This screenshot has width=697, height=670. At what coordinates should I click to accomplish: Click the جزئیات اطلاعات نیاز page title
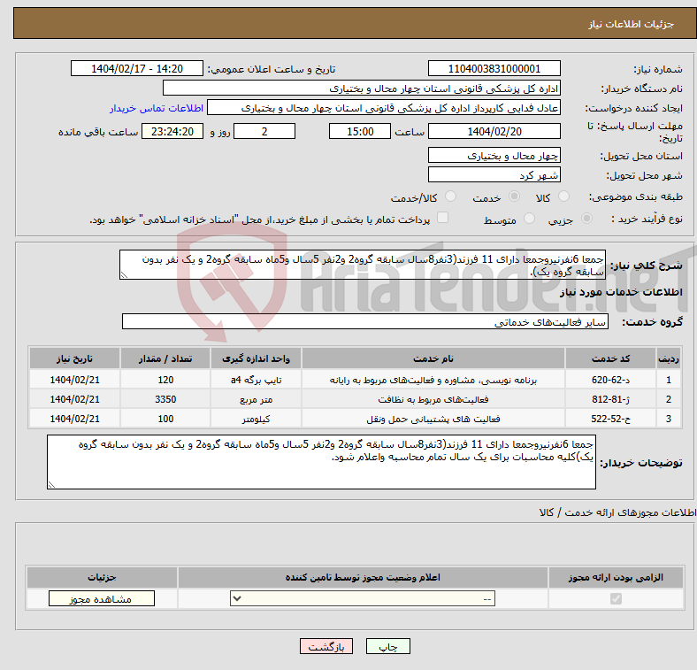point(632,24)
